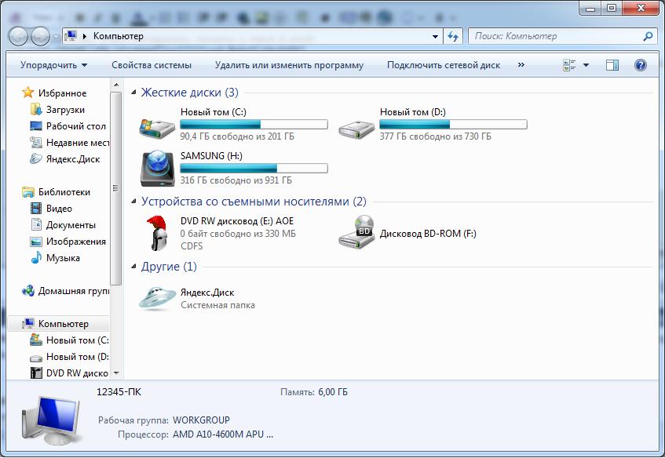The image size is (665, 458).
Task: Click the Рабочий стол icon in sidebar
Action: pos(36,125)
